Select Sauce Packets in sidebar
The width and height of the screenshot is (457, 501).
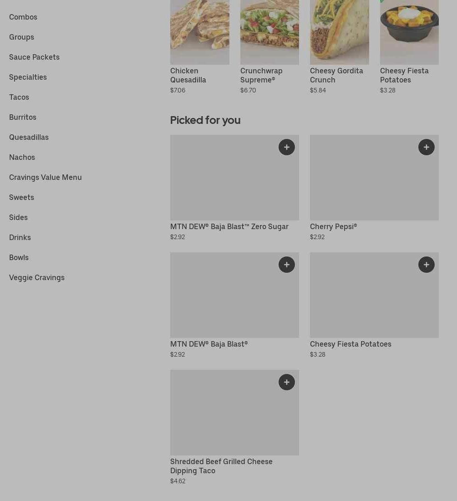point(34,57)
